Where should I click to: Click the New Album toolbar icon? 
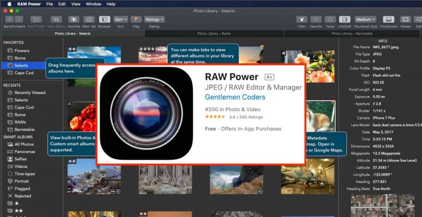pos(56,19)
